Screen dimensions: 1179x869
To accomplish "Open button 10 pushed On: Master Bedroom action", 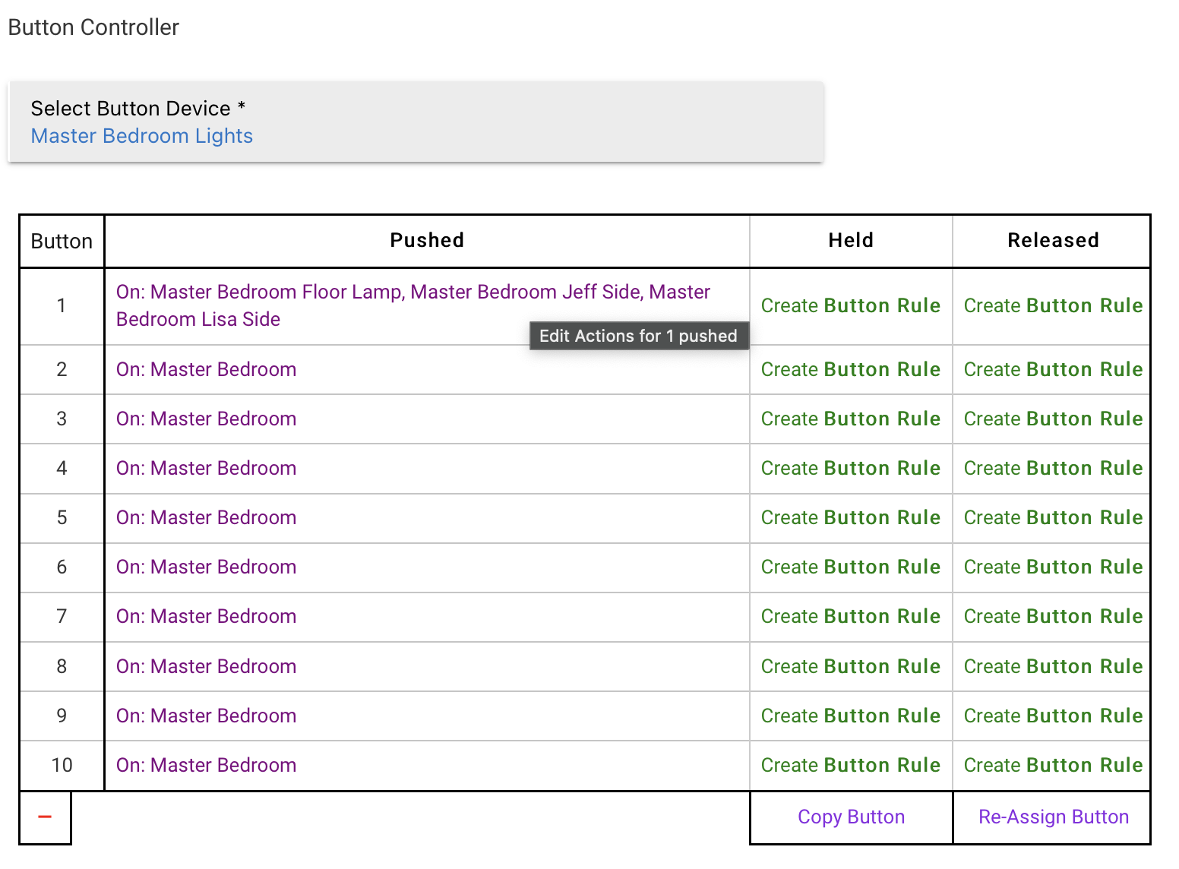I will click(206, 766).
